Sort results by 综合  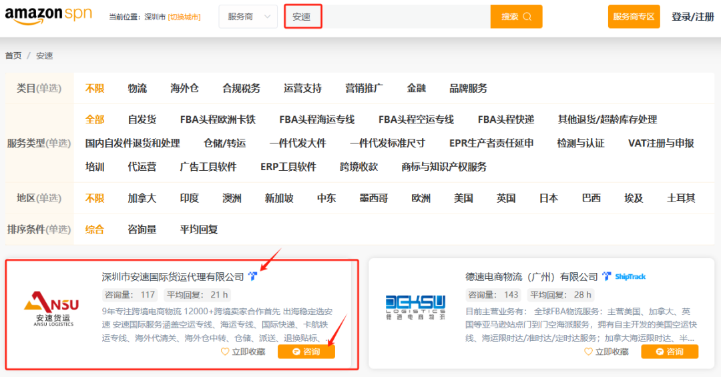95,230
